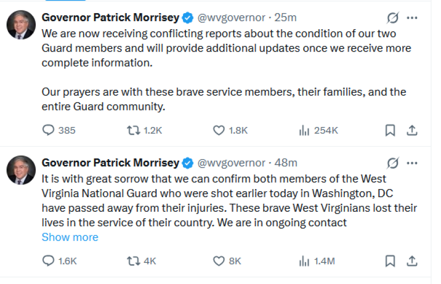Repost the 25m conflicting reports tweet
Image resolution: width=441 pixels, height=284 pixels.
[133, 130]
